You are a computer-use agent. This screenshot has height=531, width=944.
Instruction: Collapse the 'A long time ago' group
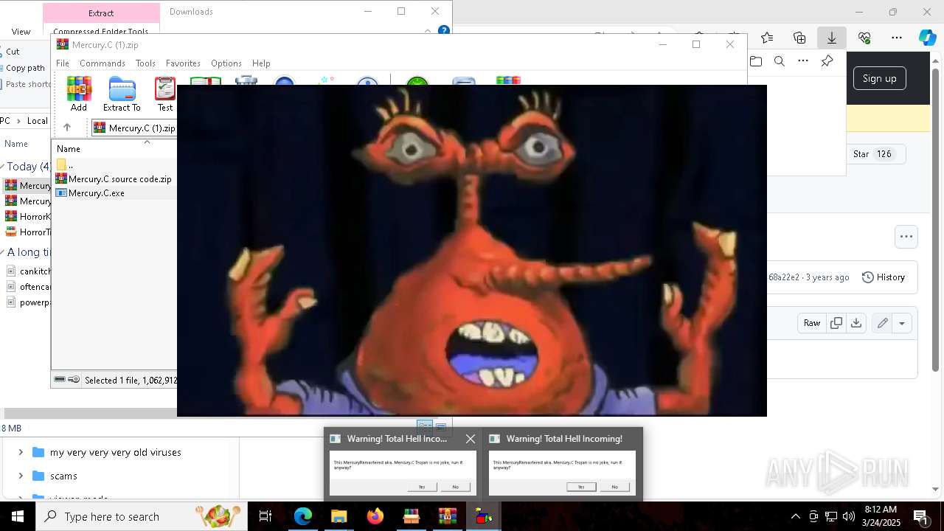pyautogui.click(x=2, y=252)
